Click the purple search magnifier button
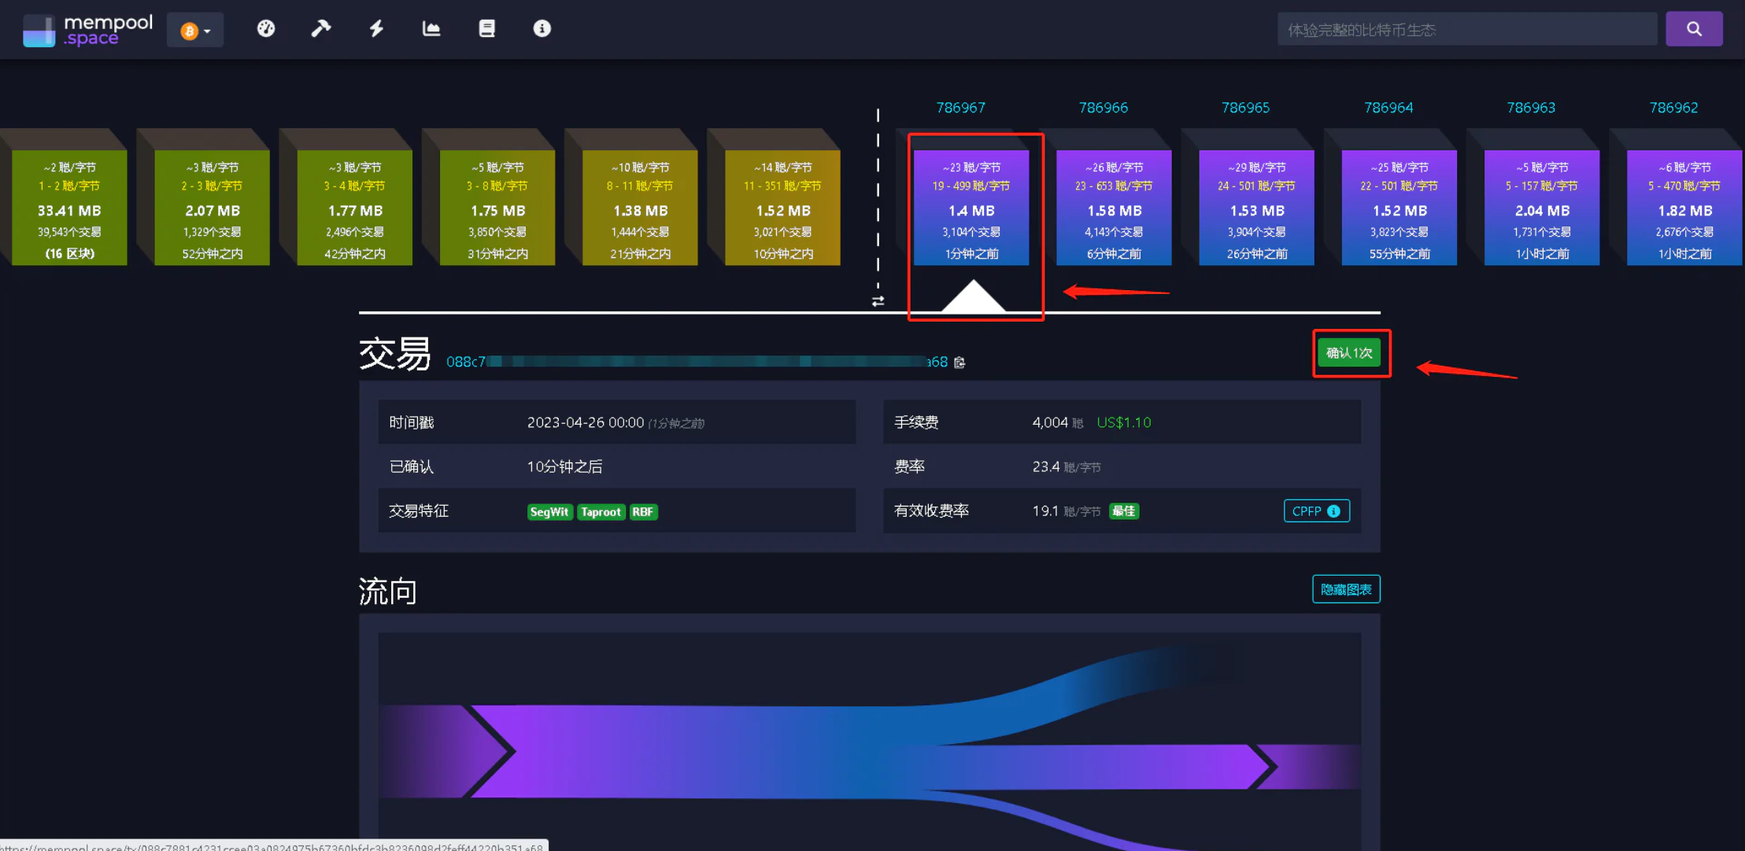Screen dimensions: 1745x851 point(1694,29)
